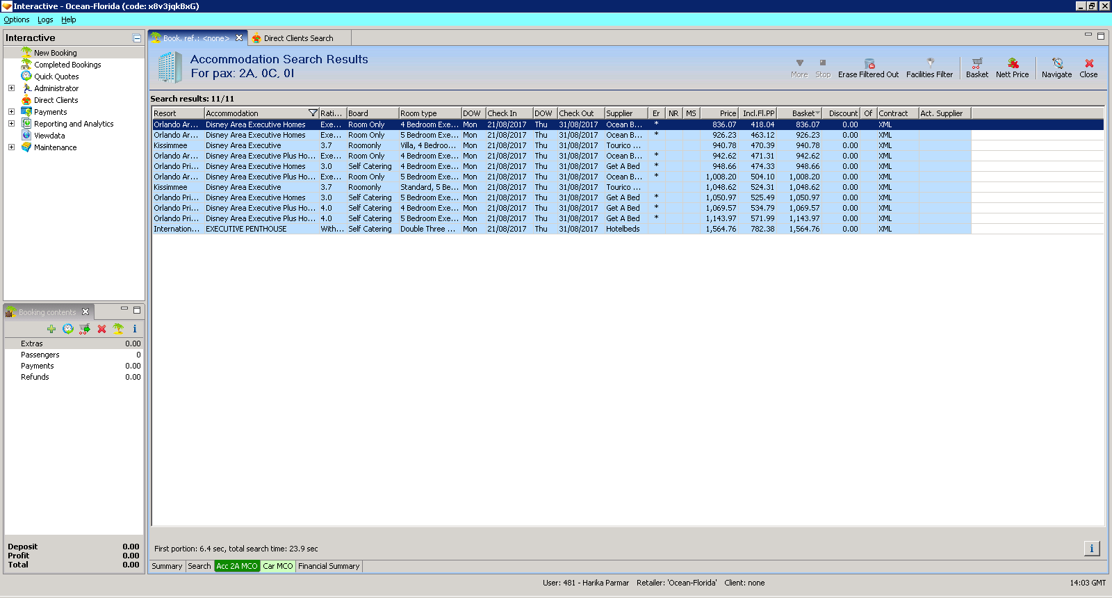Click the info button at bottom right

(x=1092, y=549)
